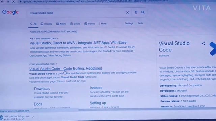The image size is (216, 121).
Task: Open the Insiders sitelink
Action: [x=96, y=88]
